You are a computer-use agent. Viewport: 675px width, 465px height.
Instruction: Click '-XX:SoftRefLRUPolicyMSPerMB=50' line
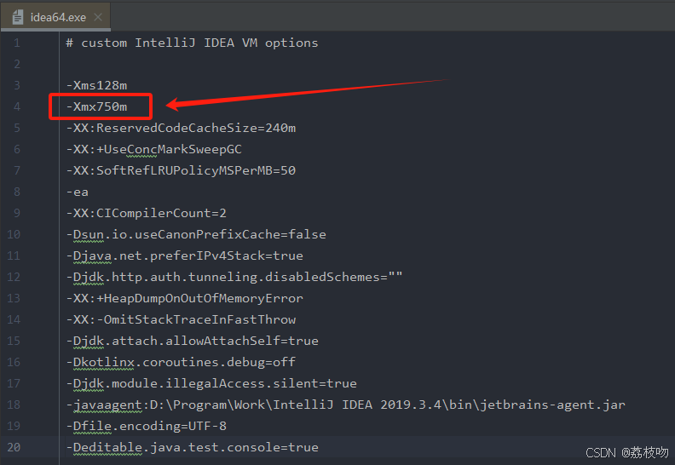click(x=182, y=170)
